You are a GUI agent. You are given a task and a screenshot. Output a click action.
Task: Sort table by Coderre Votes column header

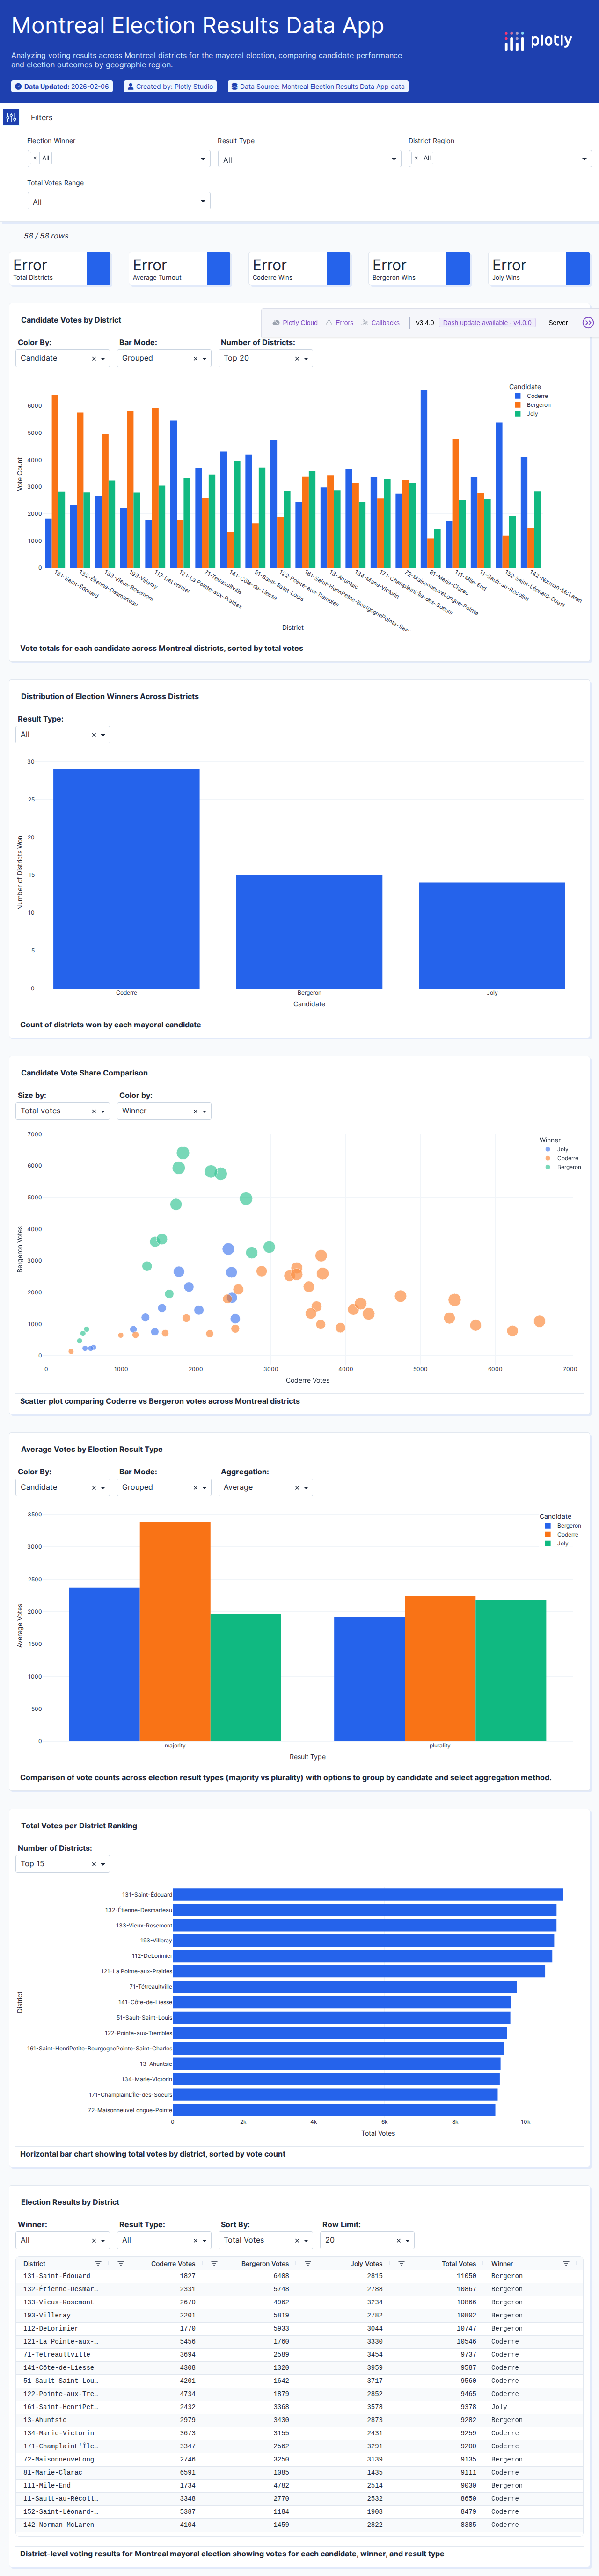point(172,2263)
